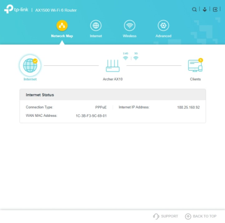Viewport: 225px width, 223px height.
Task: Click the tp-link logo
Action: 16,9
